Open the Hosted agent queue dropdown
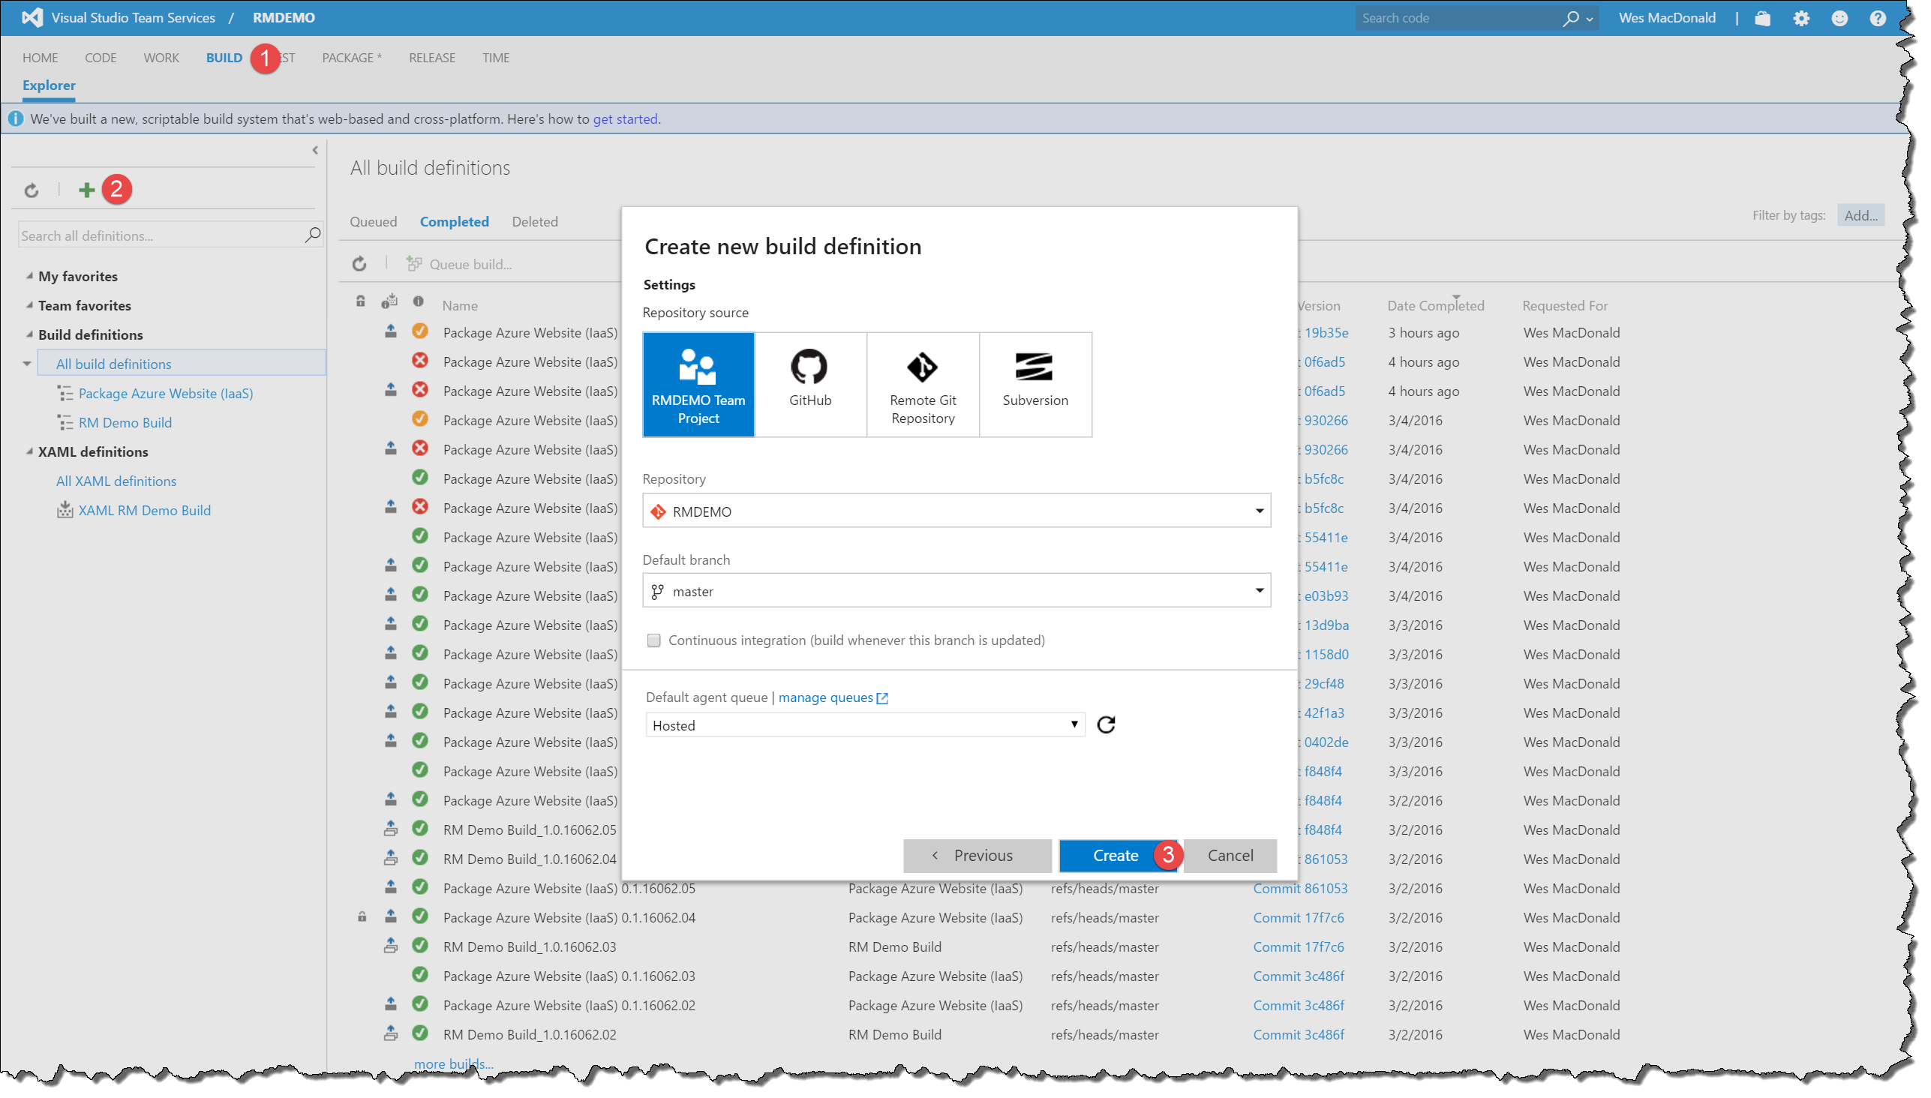The width and height of the screenshot is (1931, 1098). tap(864, 725)
